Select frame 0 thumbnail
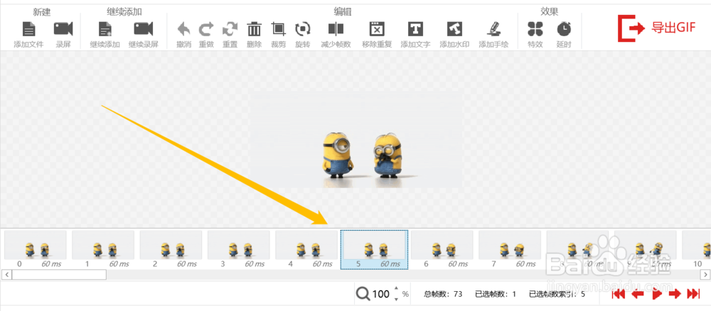 click(x=36, y=245)
